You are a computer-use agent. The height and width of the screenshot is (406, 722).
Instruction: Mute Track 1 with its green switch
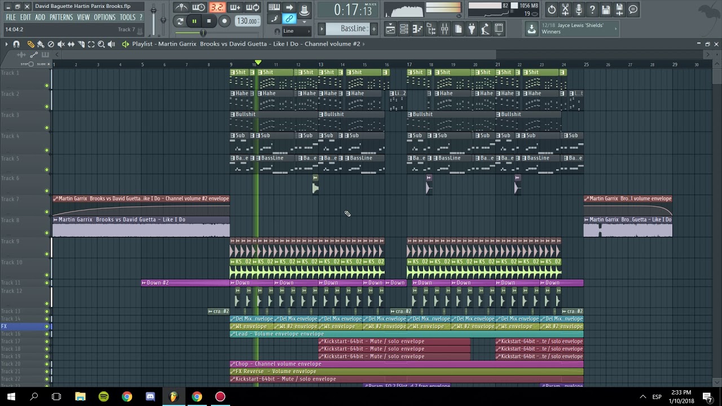point(47,86)
